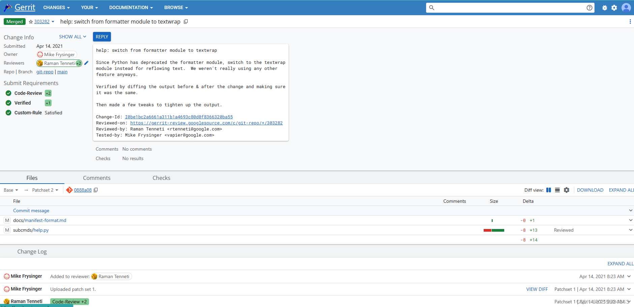The image size is (634, 307).
Task: Click the Verified +1 vote chip
Action: [x=48, y=103]
